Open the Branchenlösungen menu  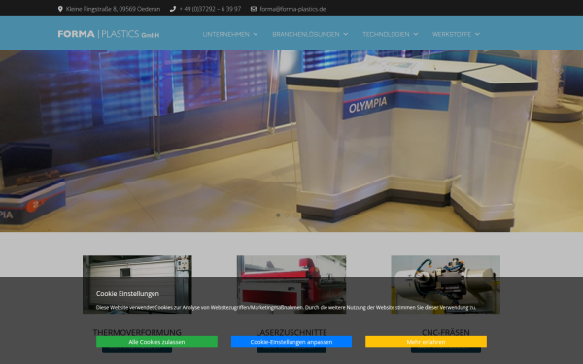point(306,34)
